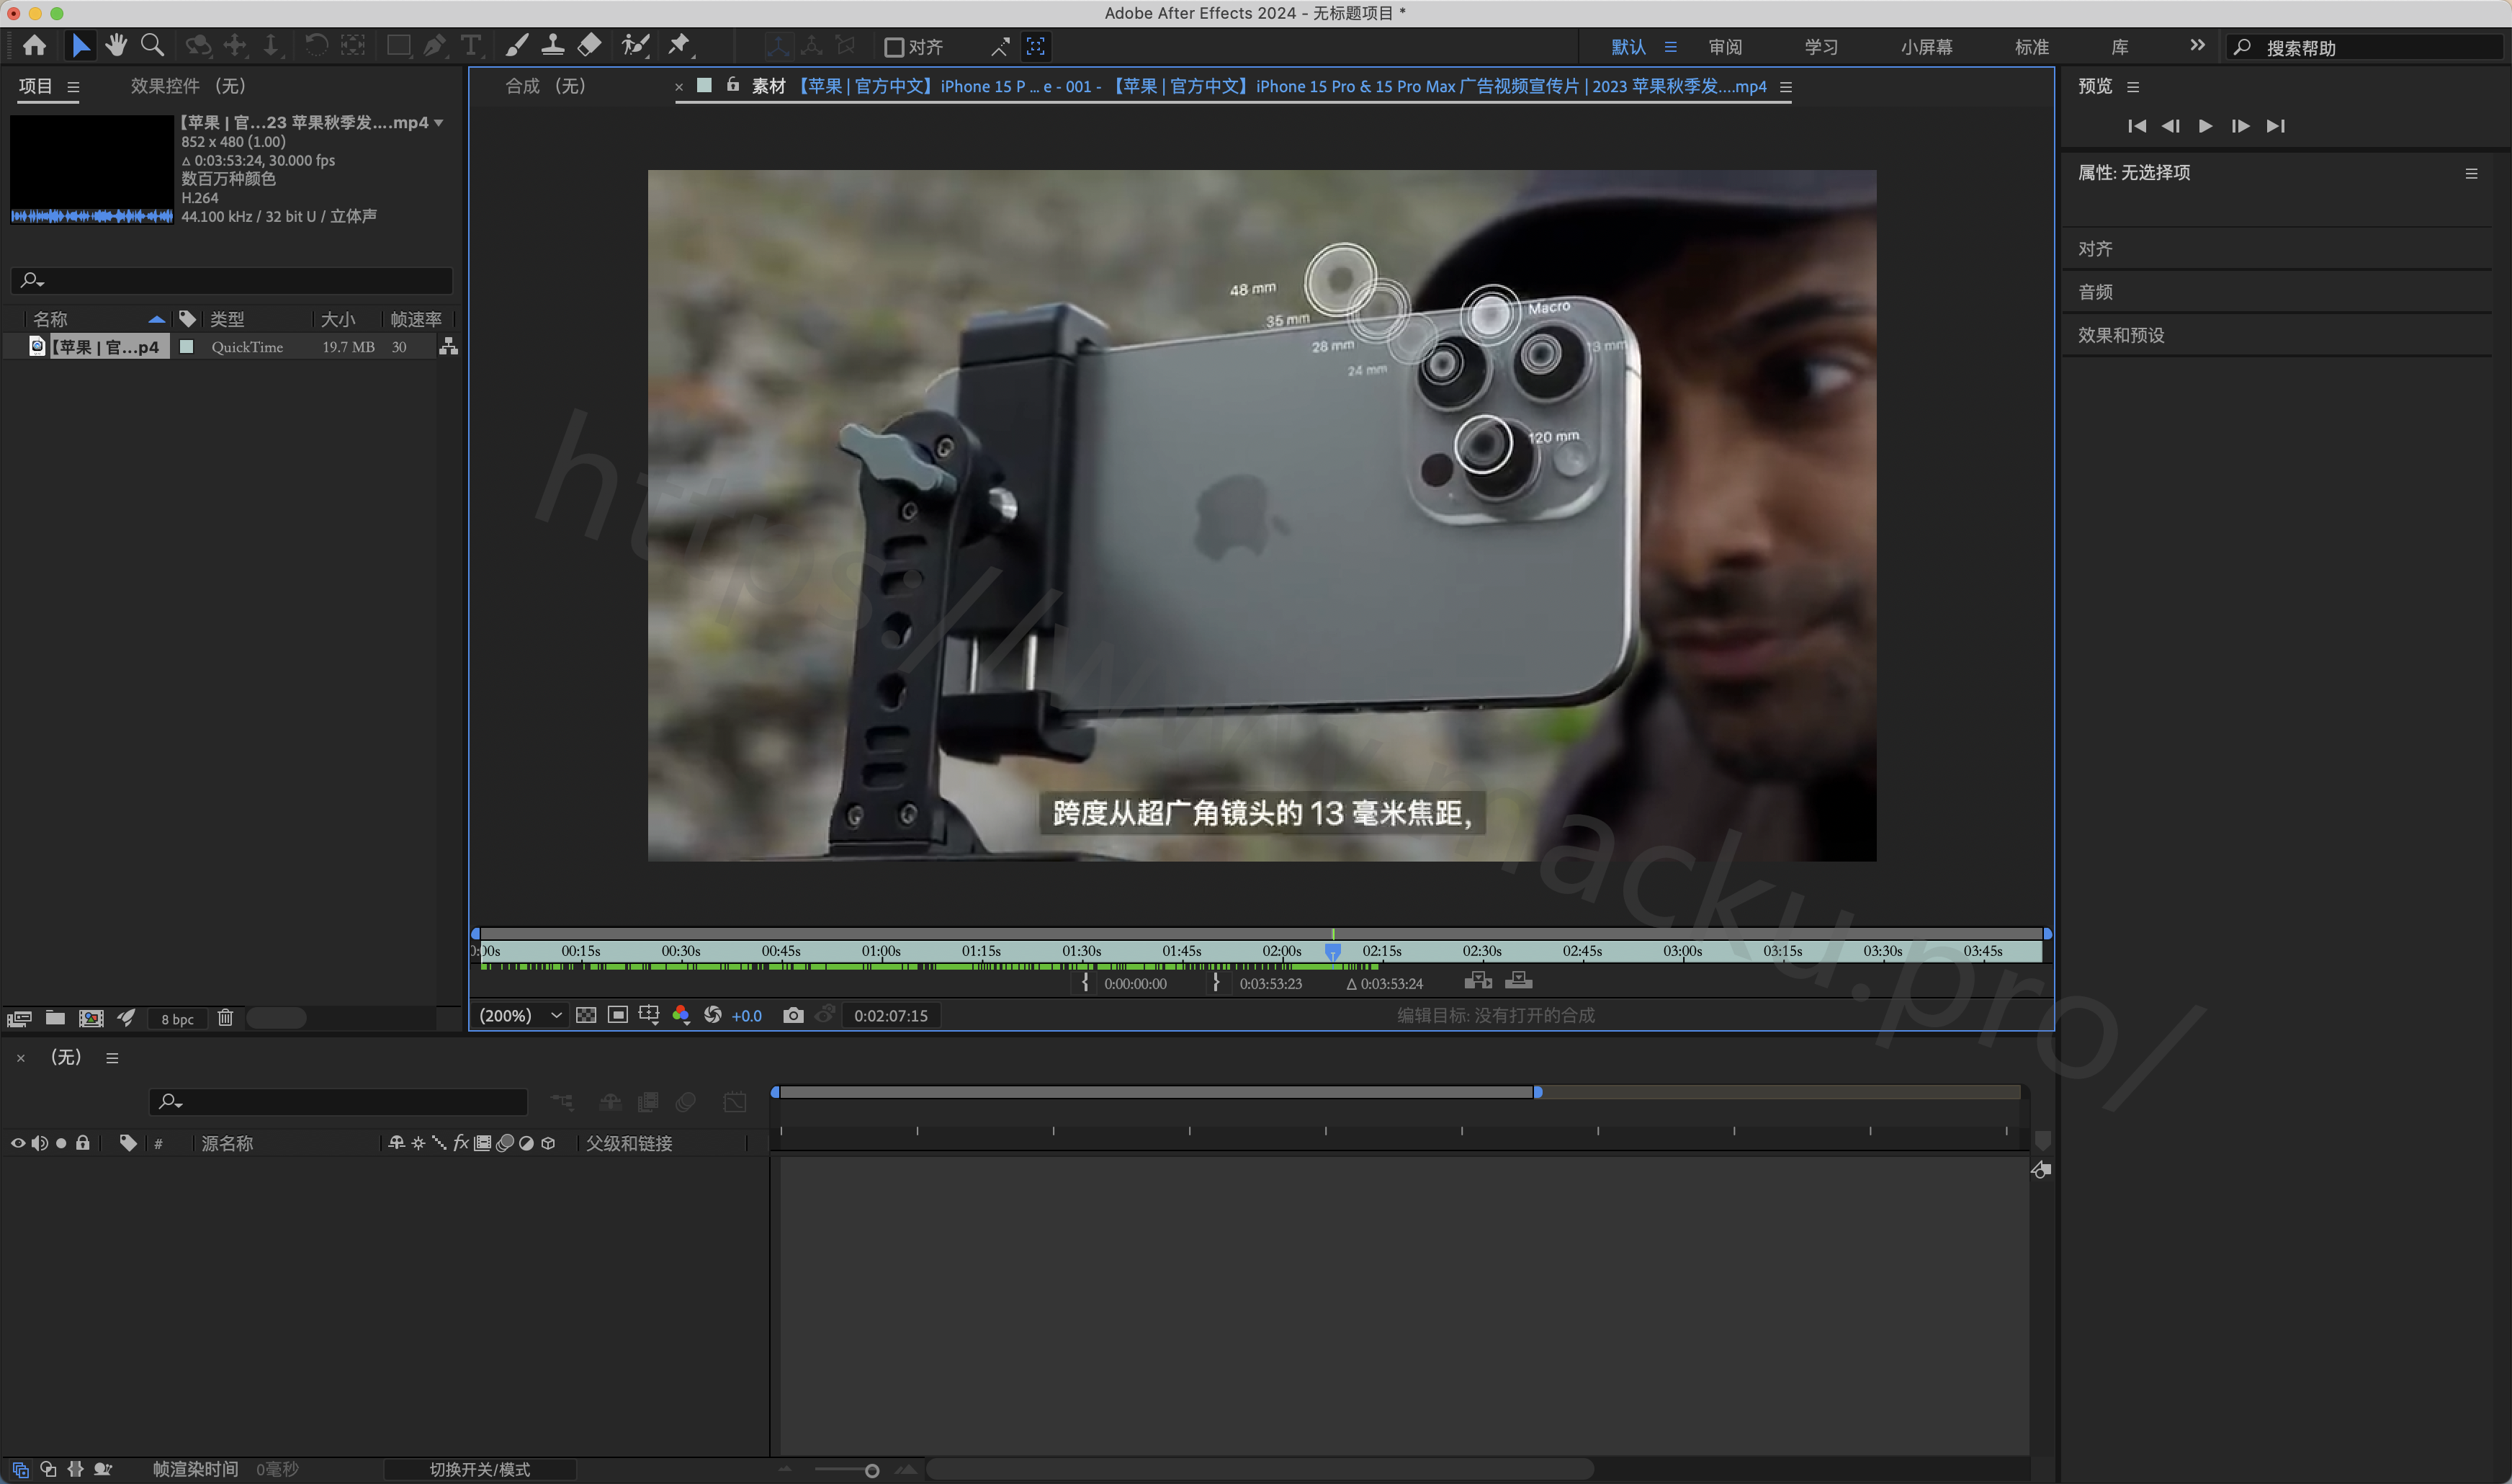
Task: Select the Orbit camera tool
Action: click(x=198, y=45)
